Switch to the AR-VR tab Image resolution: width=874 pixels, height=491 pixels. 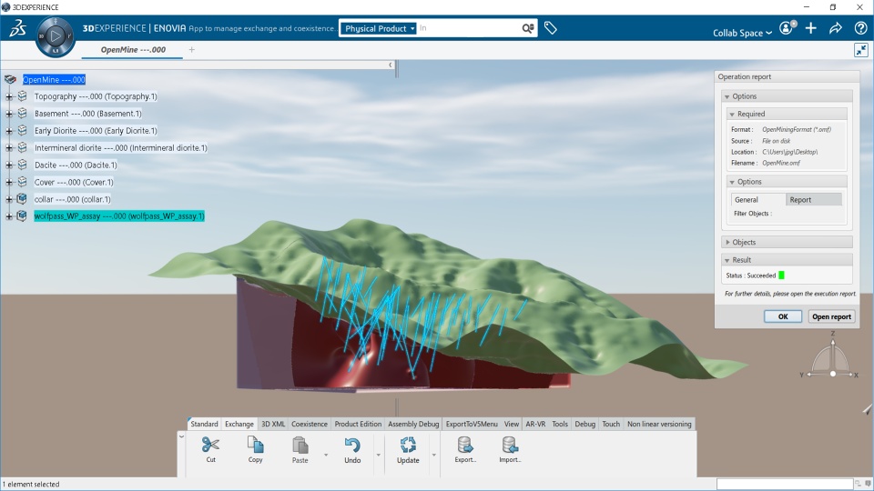[x=535, y=425]
